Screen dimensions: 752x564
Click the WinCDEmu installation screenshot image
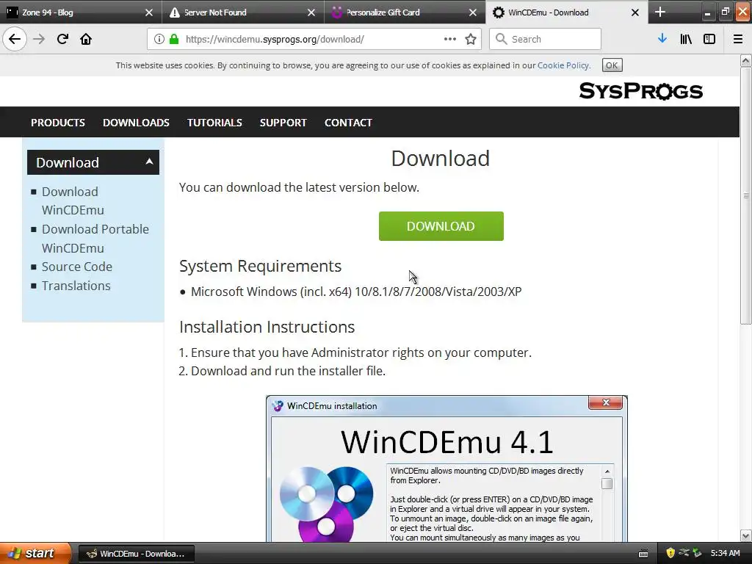tap(446, 469)
